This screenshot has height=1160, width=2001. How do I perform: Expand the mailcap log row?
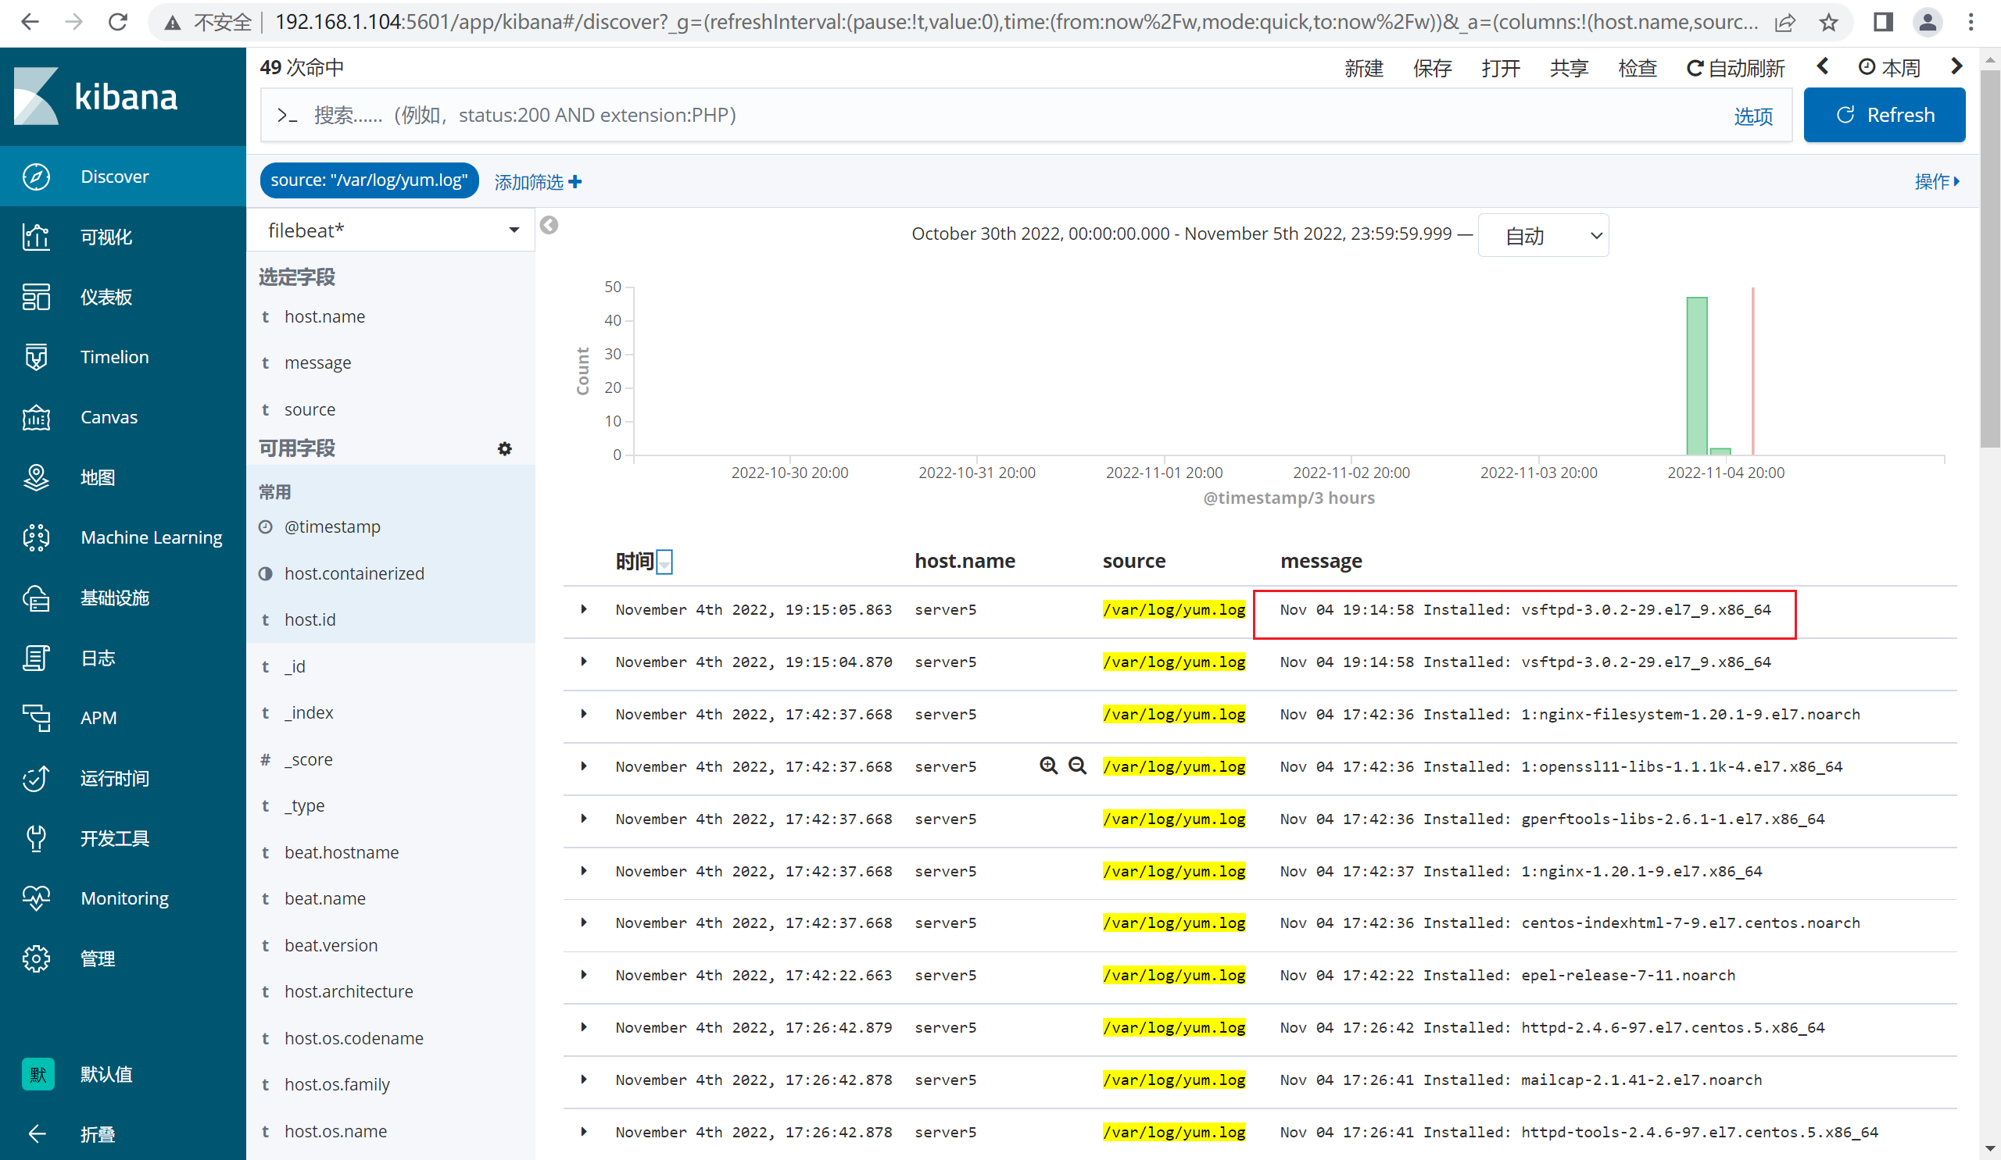click(x=585, y=1079)
